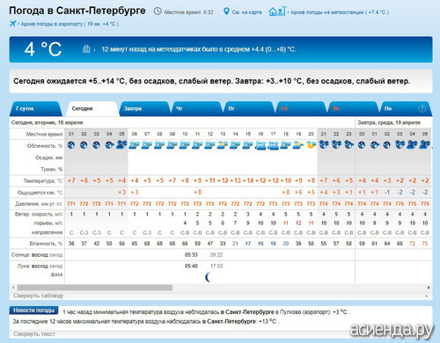
Task: Click the Температура, °C row label
Action: pos(43,181)
